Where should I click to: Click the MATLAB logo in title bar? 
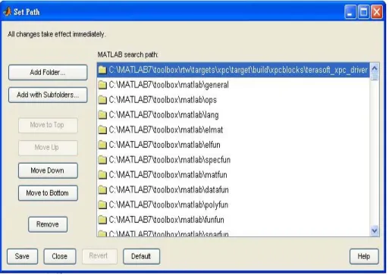[x=8, y=12]
